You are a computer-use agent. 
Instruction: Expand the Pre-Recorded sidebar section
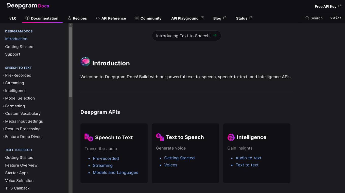pos(3,75)
